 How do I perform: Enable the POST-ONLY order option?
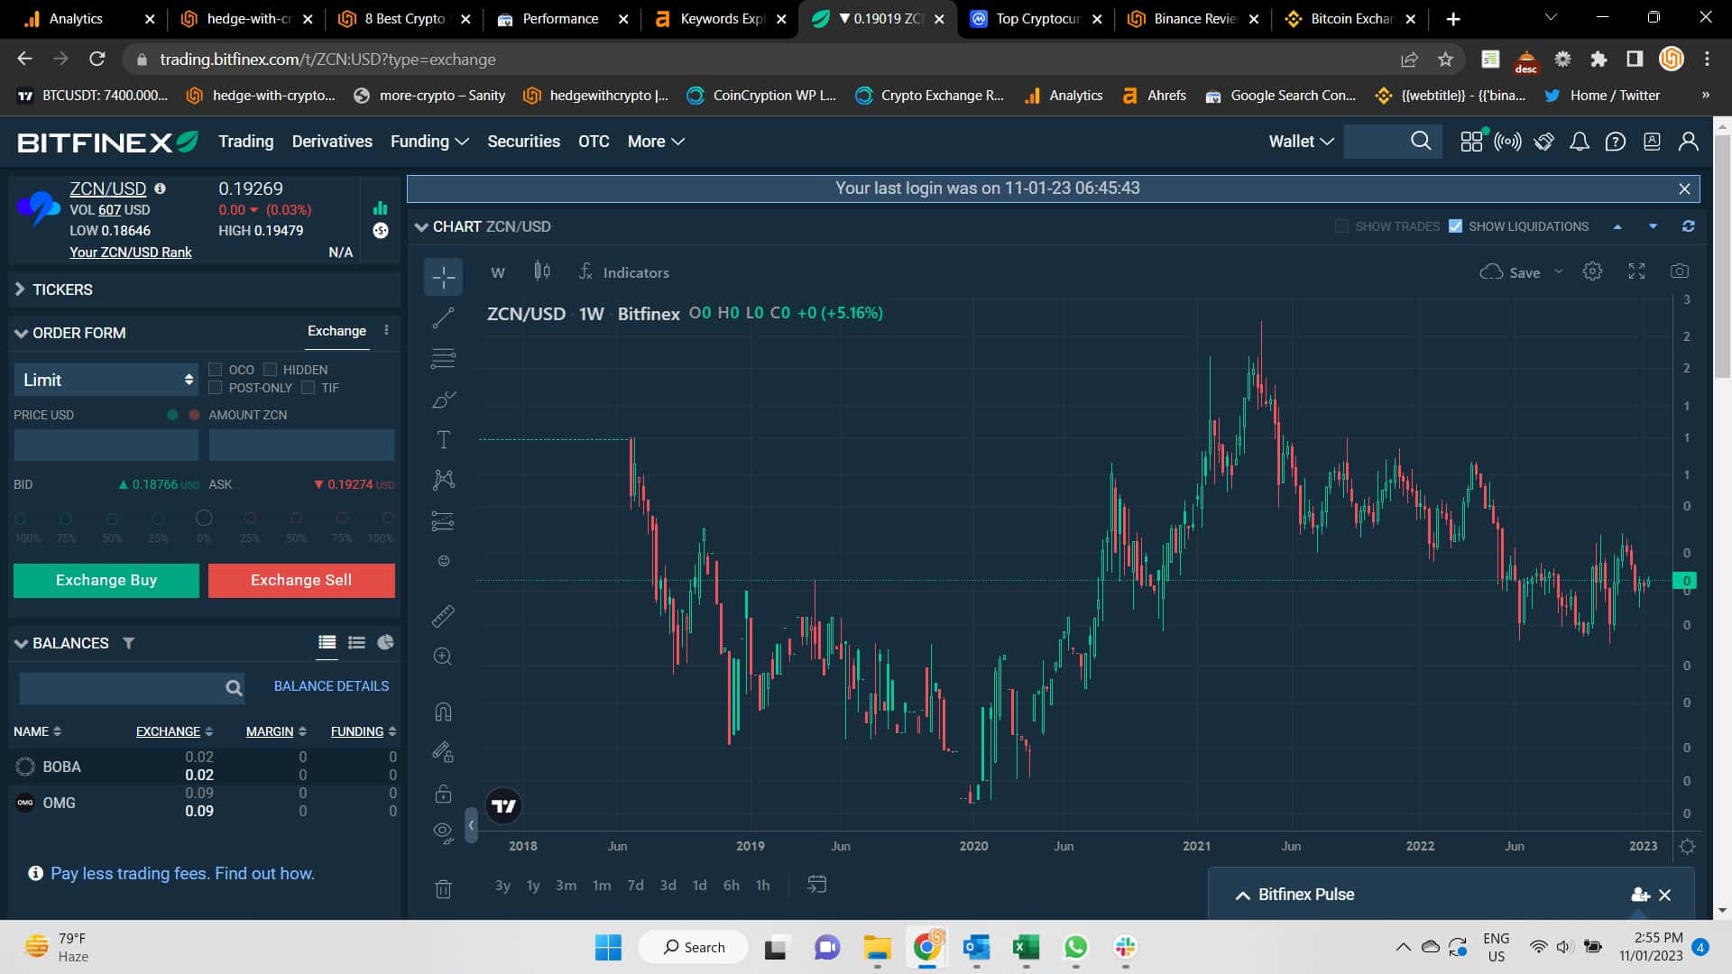[x=216, y=387]
